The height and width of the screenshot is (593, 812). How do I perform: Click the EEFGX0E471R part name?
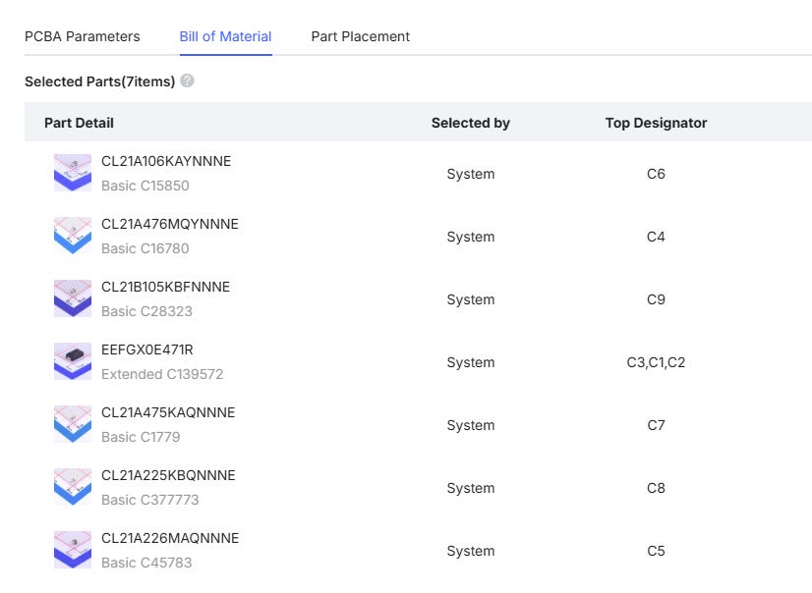click(147, 350)
